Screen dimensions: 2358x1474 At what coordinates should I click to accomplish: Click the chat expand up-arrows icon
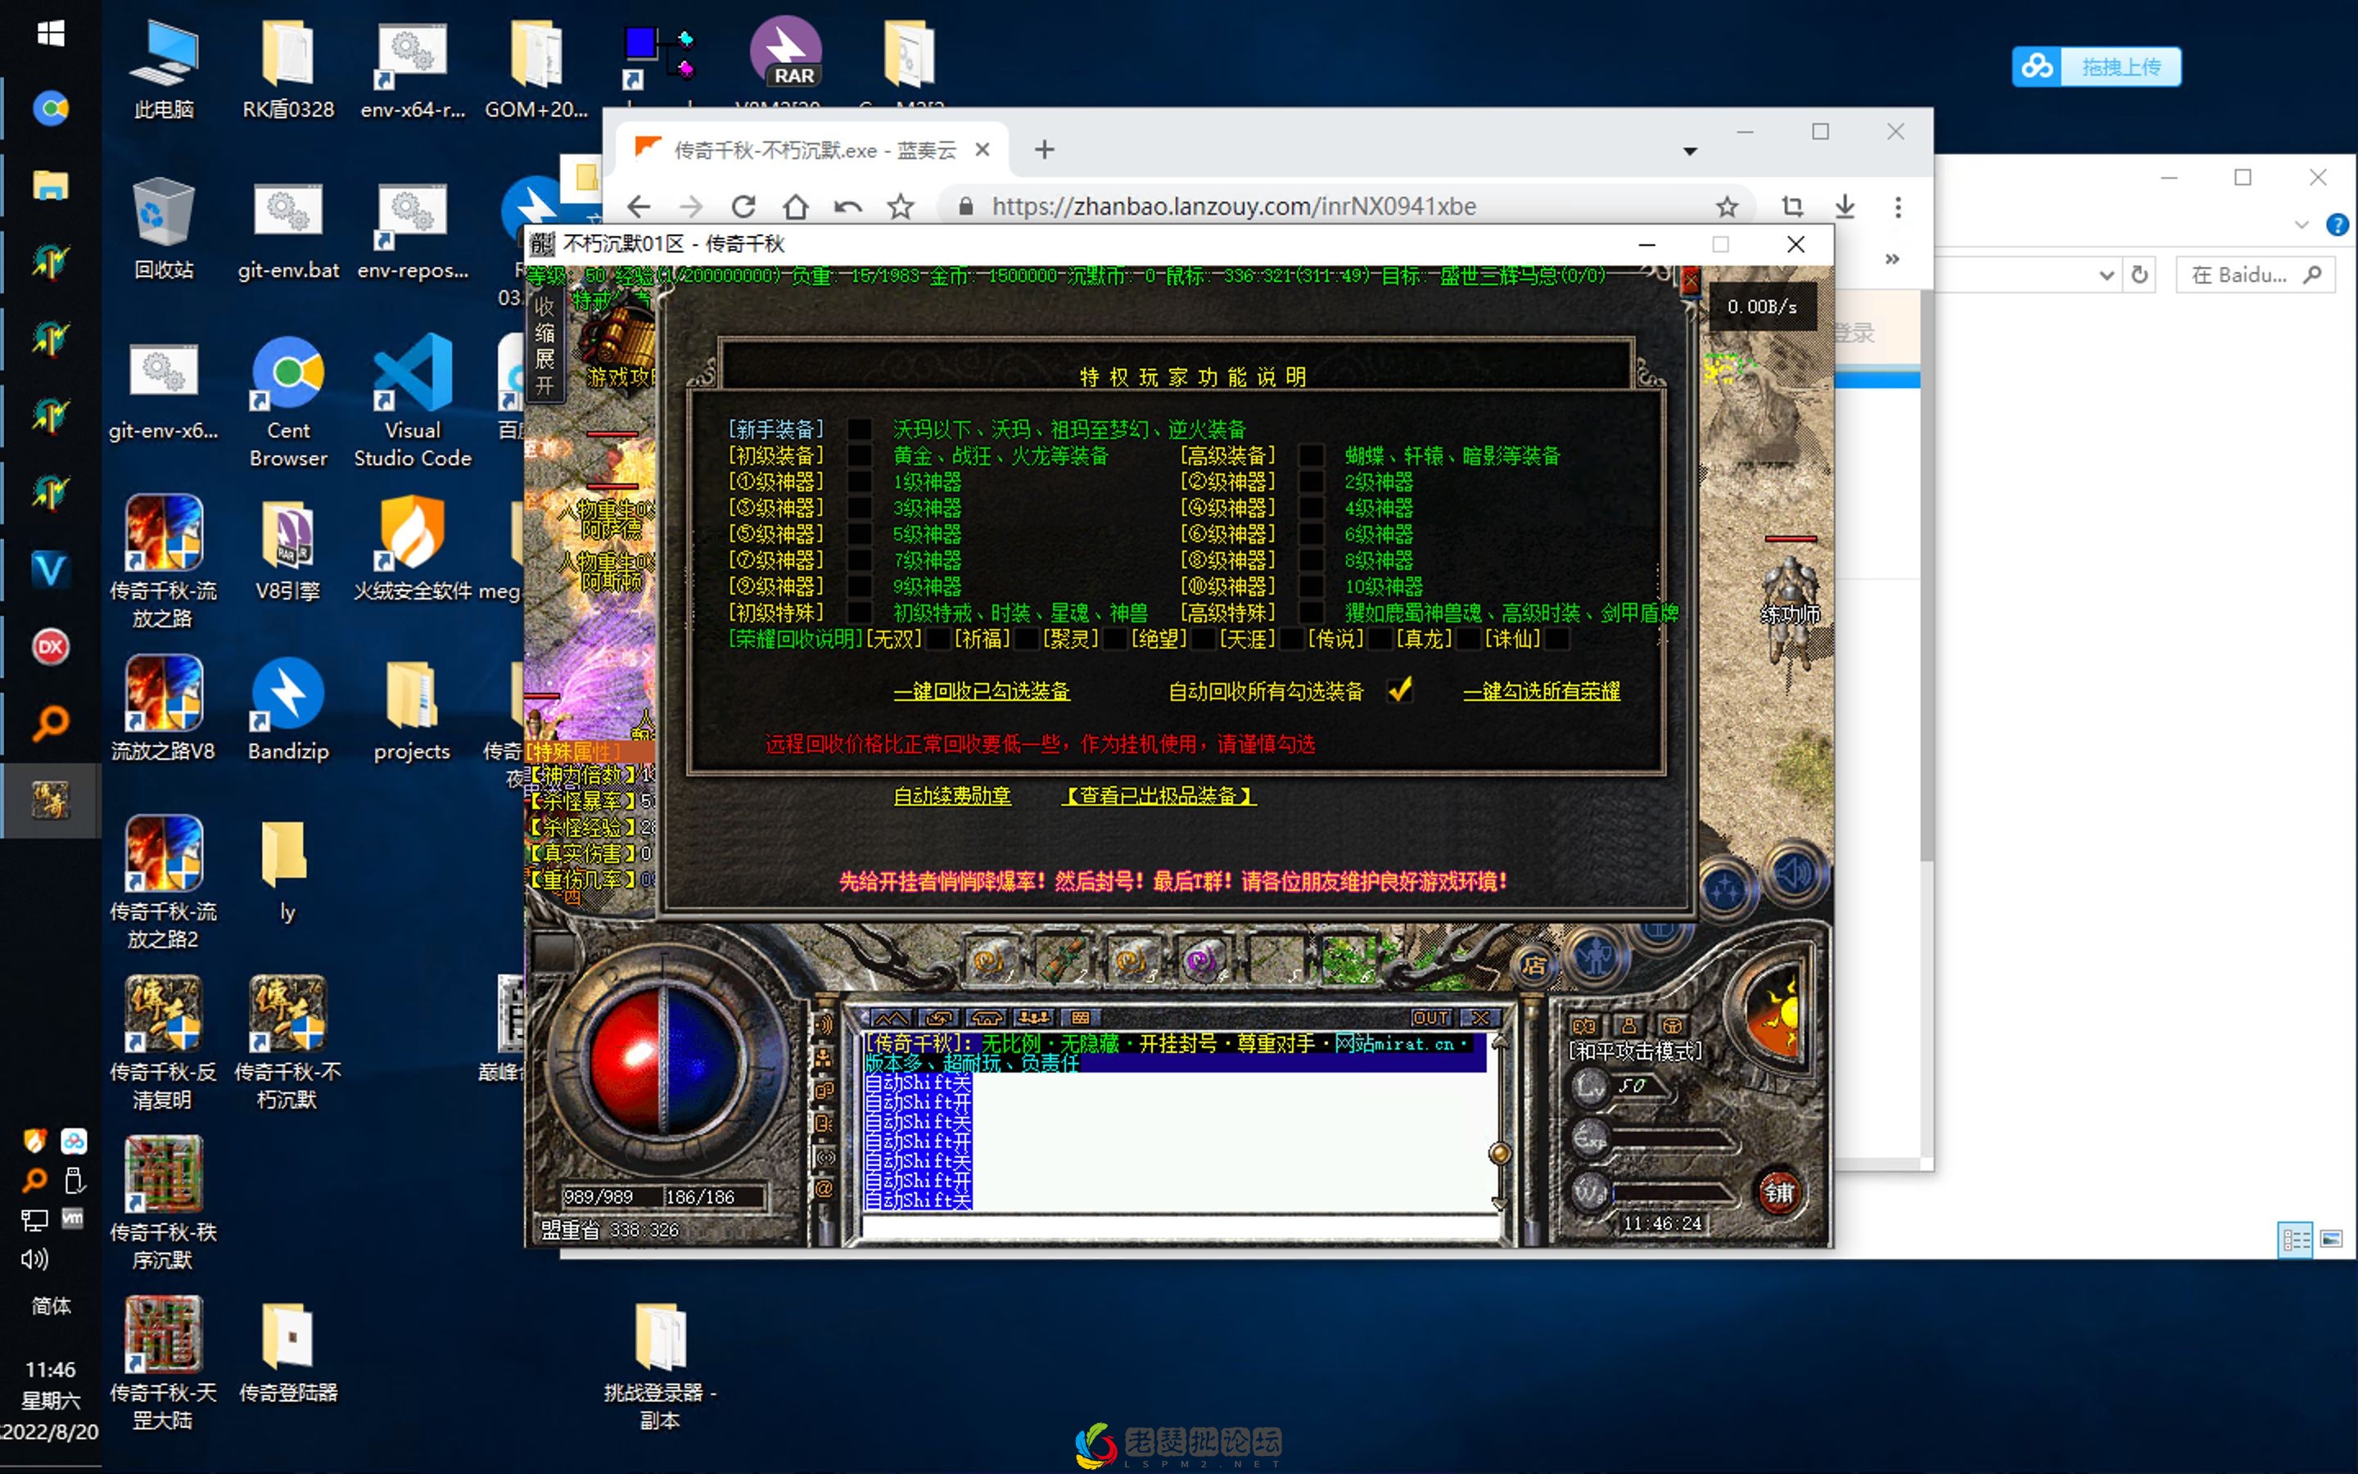891,1018
